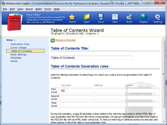Save the publication with the floppy disk icon
The image size is (167, 125).
101,17
